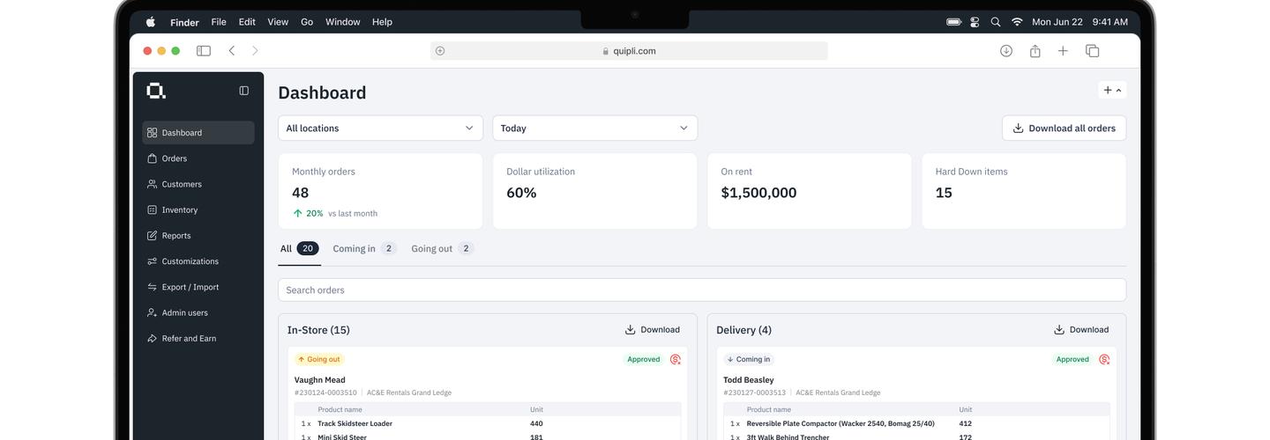Open the Today date range dropdown

tap(594, 128)
